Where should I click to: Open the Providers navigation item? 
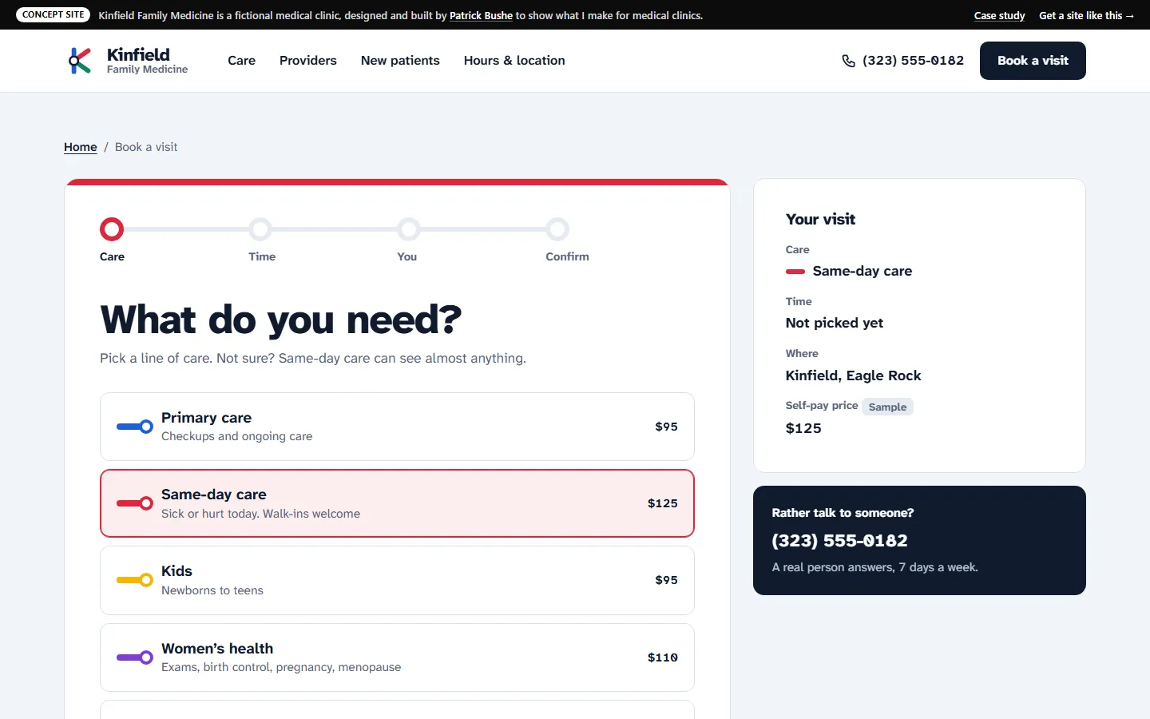coord(308,61)
